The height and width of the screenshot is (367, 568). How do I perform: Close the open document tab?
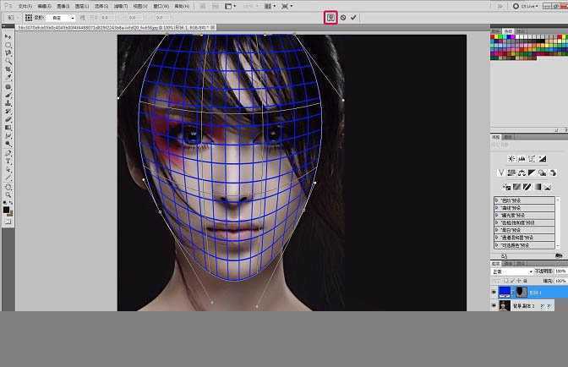click(213, 27)
